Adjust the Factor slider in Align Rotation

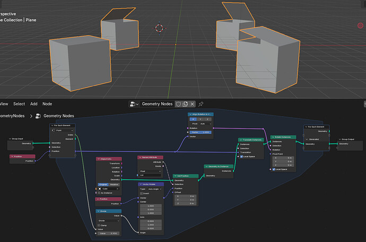point(201,132)
